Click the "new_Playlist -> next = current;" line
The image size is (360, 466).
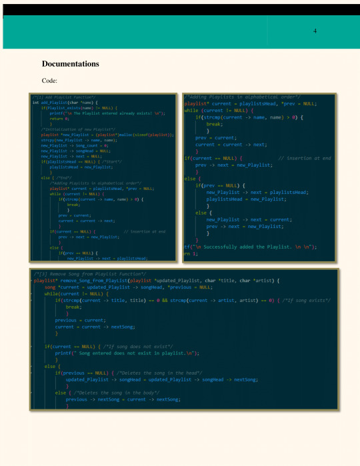coord(249,219)
